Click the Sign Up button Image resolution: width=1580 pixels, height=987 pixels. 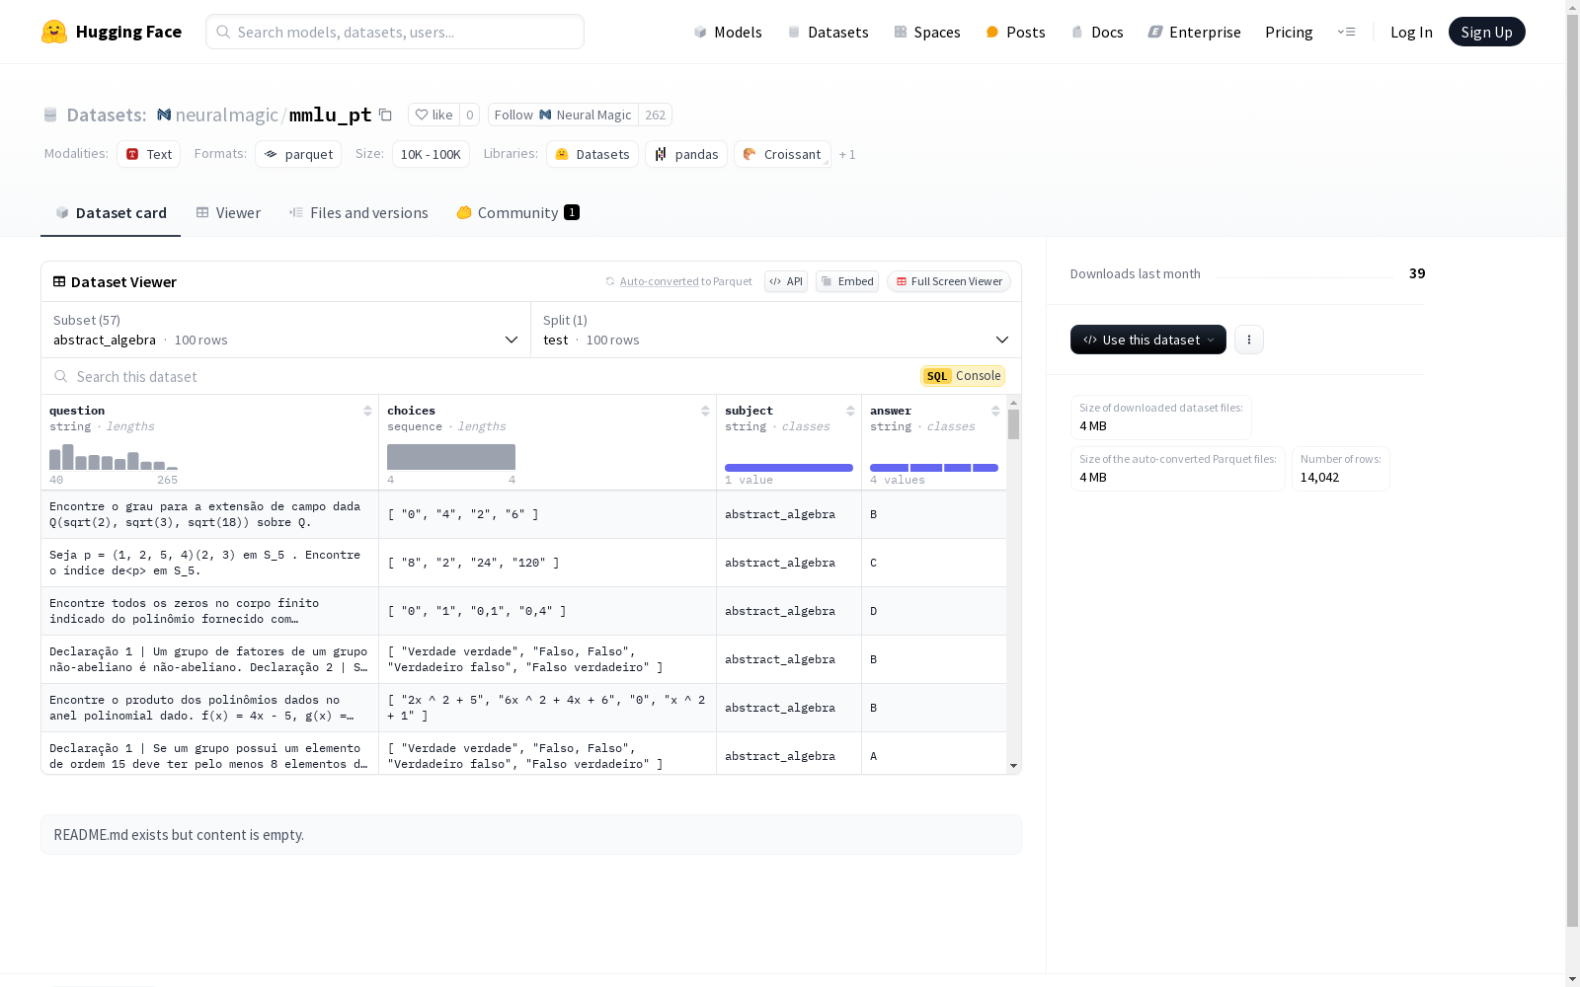pyautogui.click(x=1486, y=32)
